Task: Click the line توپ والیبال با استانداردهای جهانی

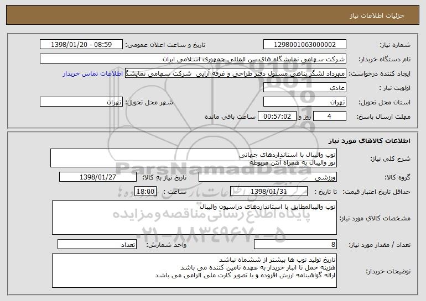Action: coord(287,155)
